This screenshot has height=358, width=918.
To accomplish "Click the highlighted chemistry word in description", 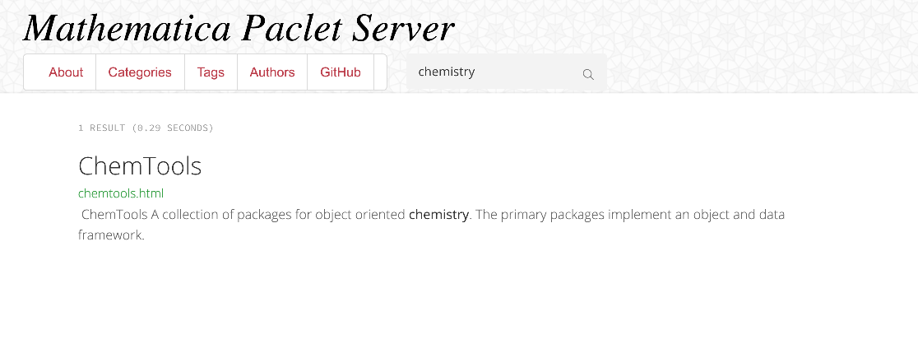I will coord(438,215).
